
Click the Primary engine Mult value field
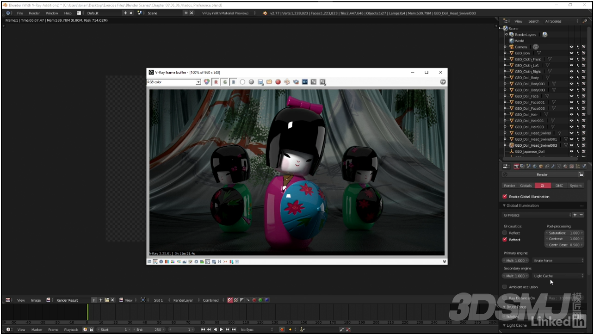516,261
